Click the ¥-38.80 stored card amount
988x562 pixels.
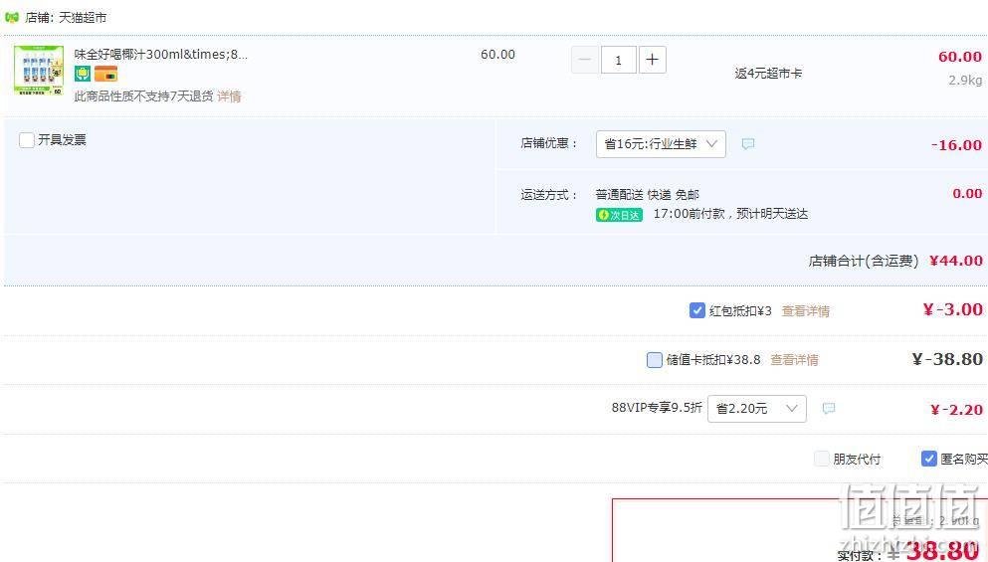point(947,360)
